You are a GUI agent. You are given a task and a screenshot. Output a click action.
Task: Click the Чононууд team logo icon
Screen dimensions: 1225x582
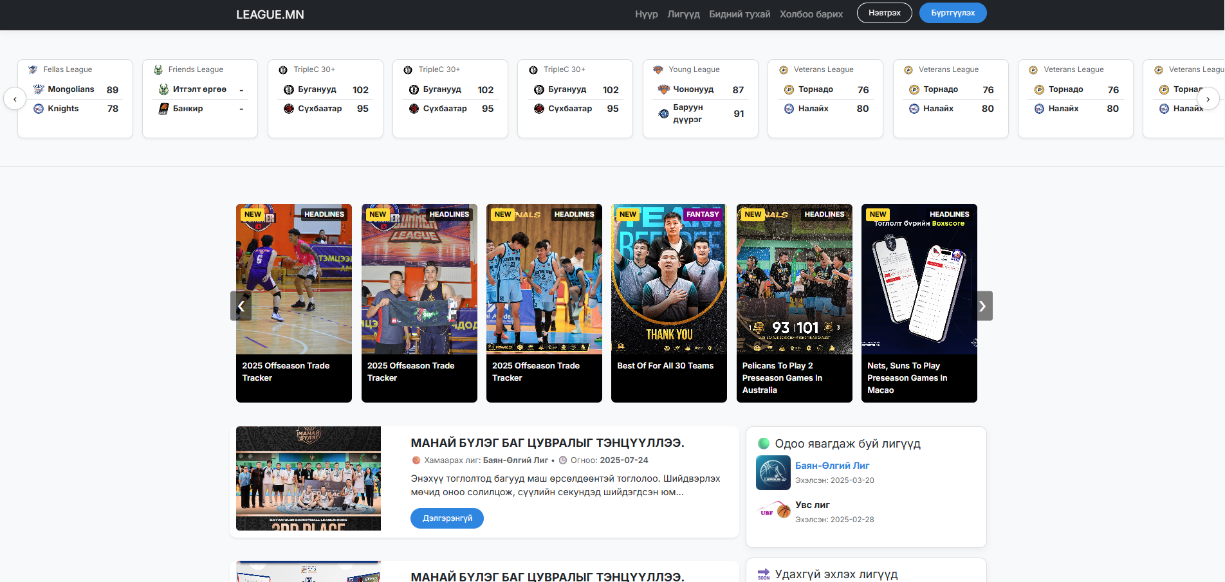pyautogui.click(x=663, y=89)
